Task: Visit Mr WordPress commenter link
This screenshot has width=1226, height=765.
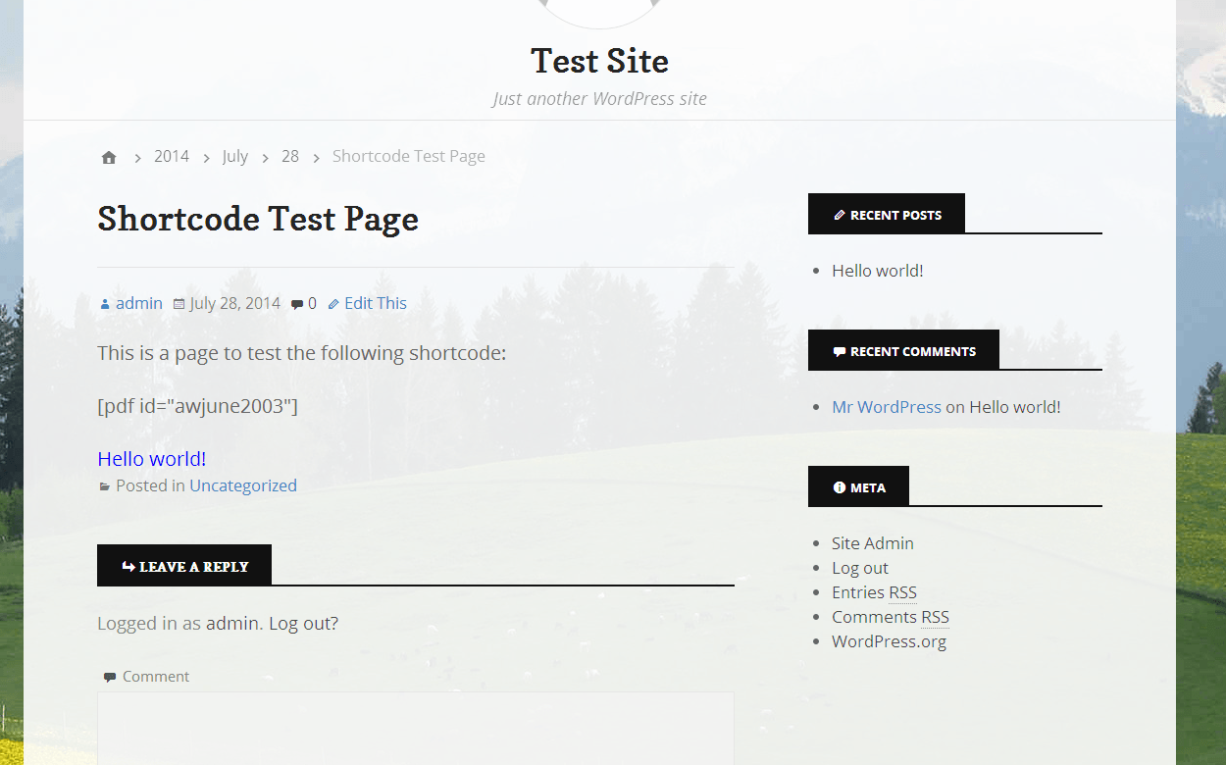Action: coord(886,407)
